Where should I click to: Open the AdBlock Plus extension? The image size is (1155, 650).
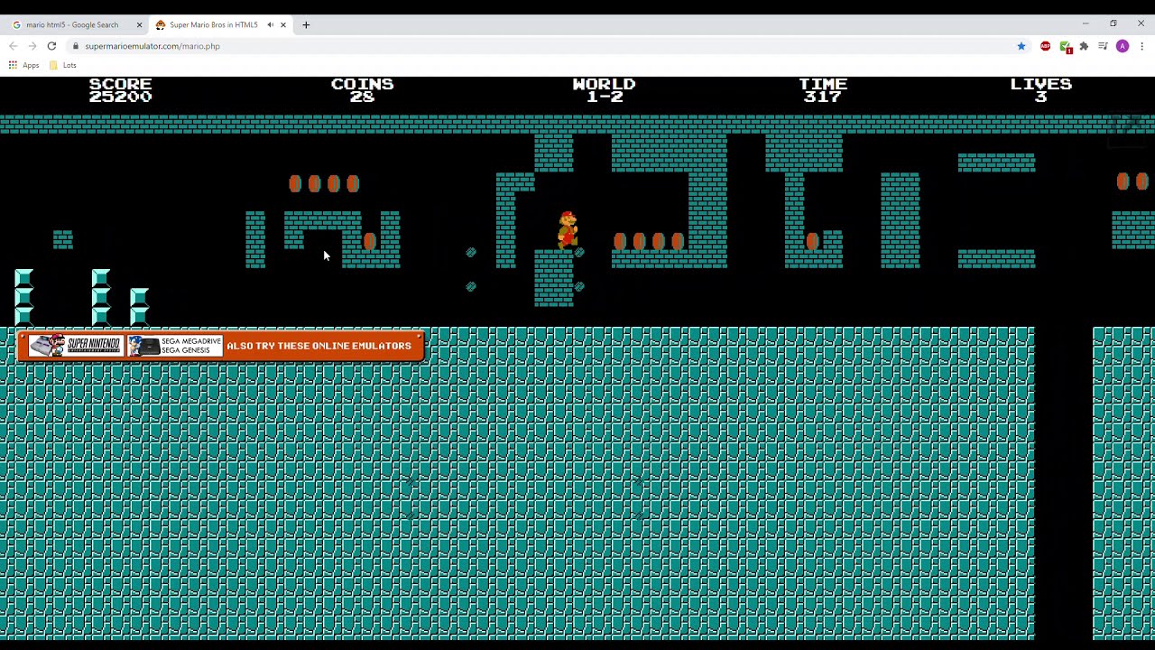[1045, 46]
